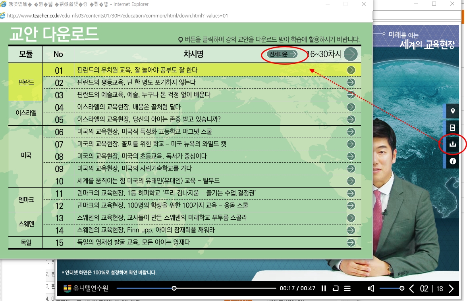The width and height of the screenshot is (467, 301).
Task: Close the Internet Explorer popup window
Action: click(364, 4)
